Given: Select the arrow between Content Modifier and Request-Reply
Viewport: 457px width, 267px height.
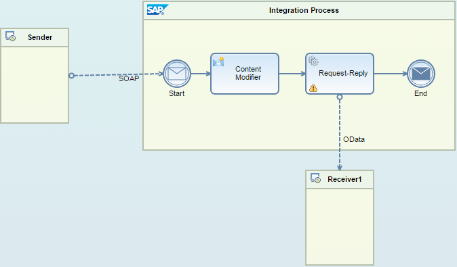Looking at the screenshot, I should coord(292,74).
